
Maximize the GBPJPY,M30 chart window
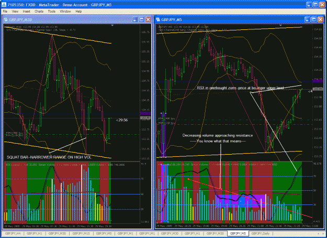tap(142, 19)
